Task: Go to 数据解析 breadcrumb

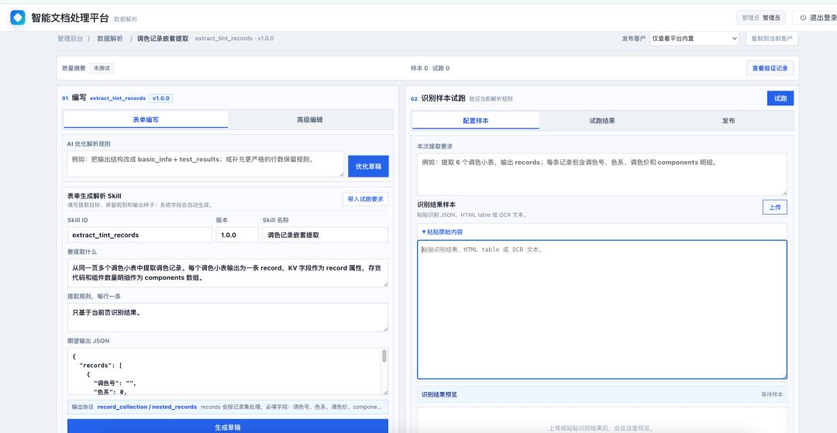Action: 110,39
